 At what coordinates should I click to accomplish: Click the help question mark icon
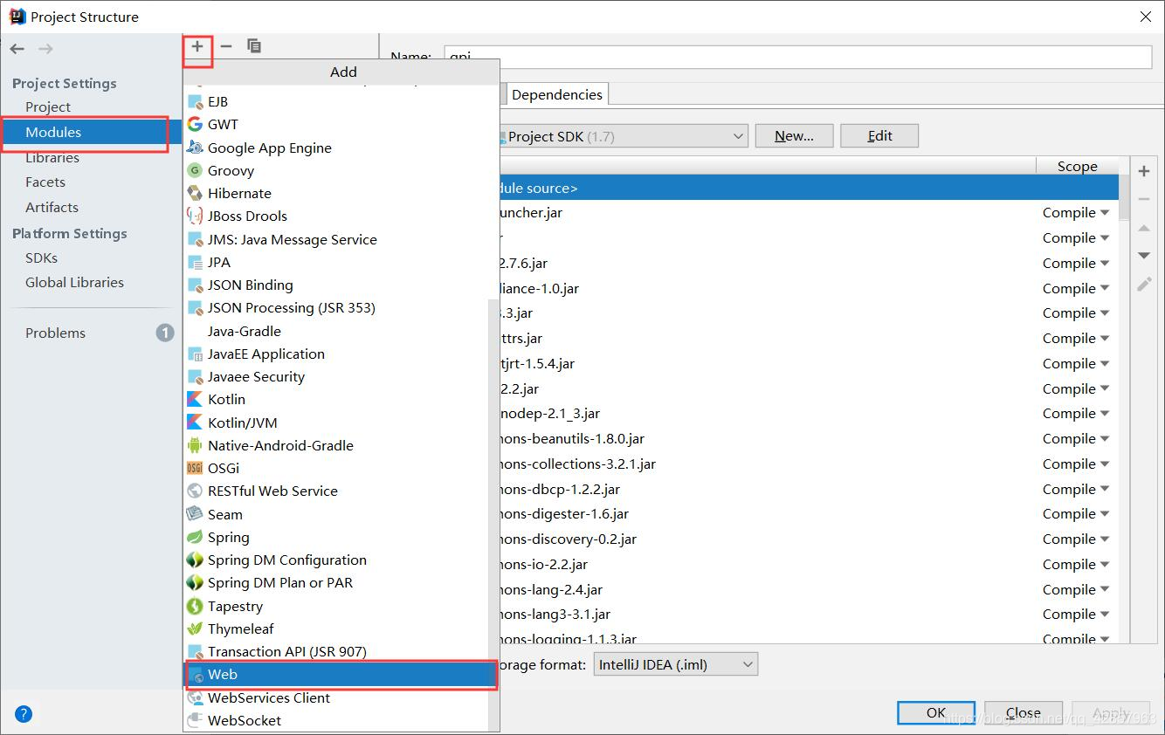[24, 714]
